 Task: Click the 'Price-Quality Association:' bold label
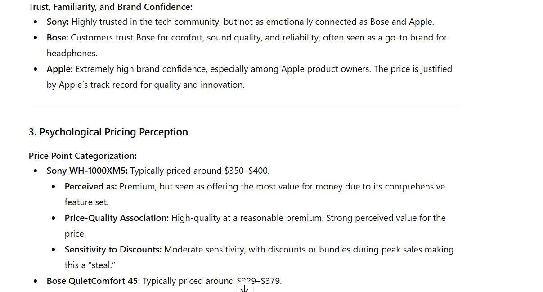[x=117, y=218]
